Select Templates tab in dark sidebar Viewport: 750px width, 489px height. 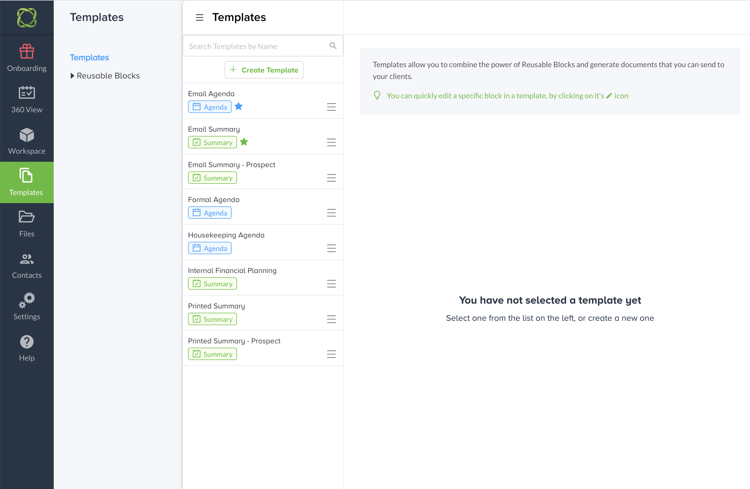point(27,182)
